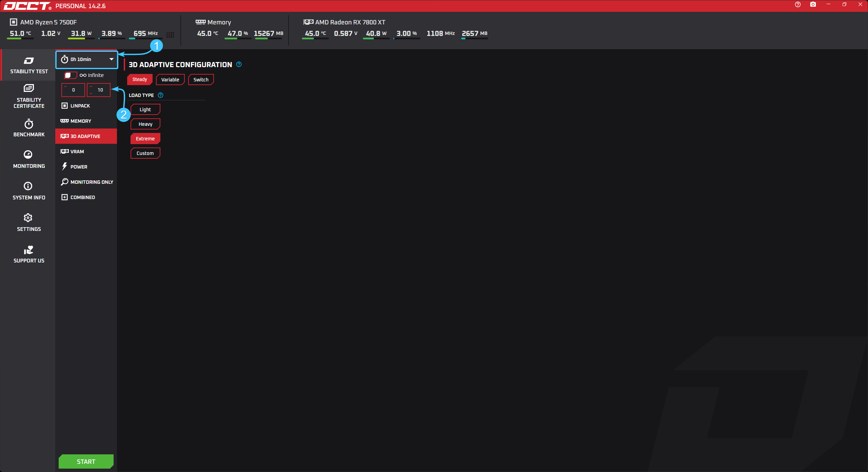Click help icon next to 3D Adaptive Configuration
The height and width of the screenshot is (472, 868).
pos(239,64)
